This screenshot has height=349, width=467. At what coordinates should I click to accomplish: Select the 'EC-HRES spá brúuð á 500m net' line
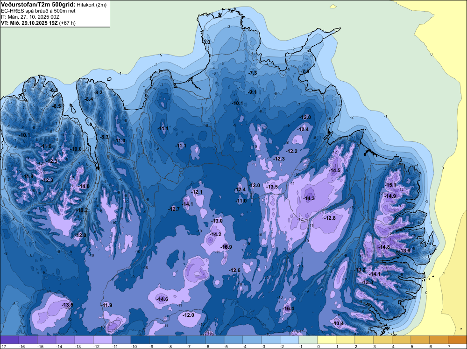point(38,11)
